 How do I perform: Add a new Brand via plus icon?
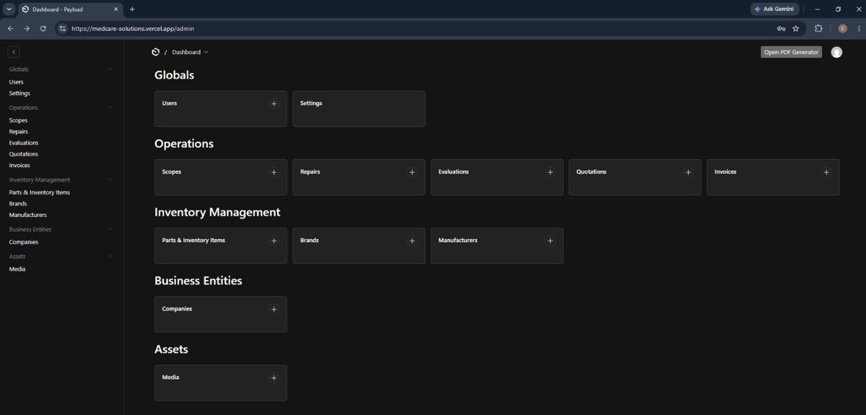(x=412, y=241)
